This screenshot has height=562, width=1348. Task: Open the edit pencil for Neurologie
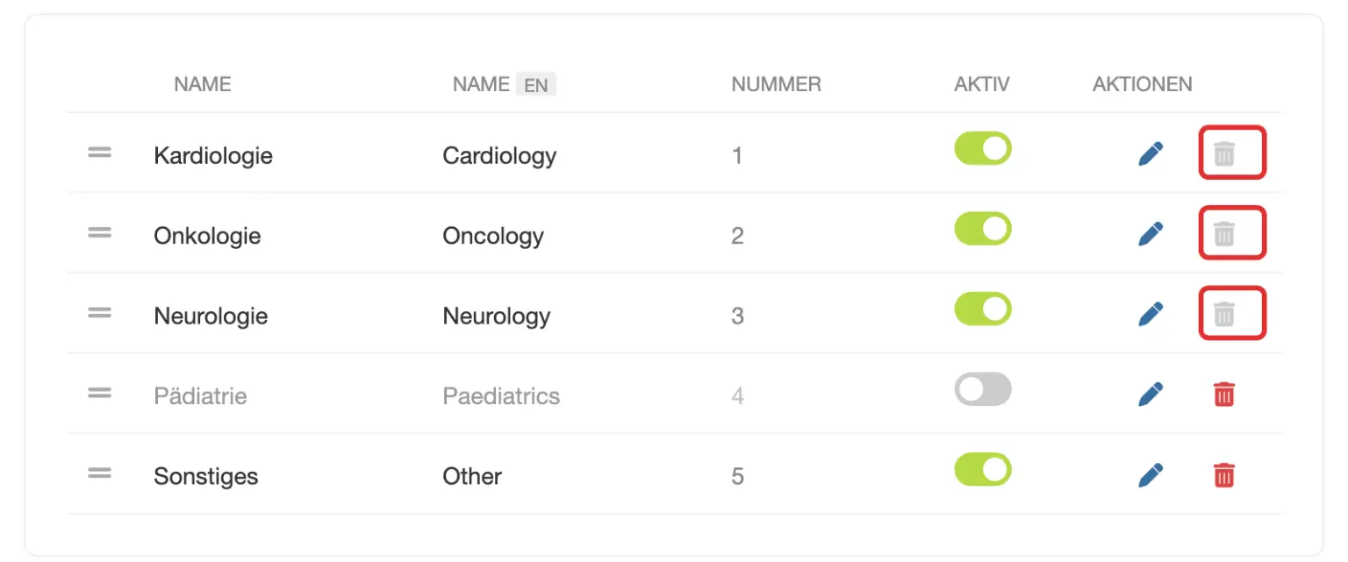tap(1150, 314)
